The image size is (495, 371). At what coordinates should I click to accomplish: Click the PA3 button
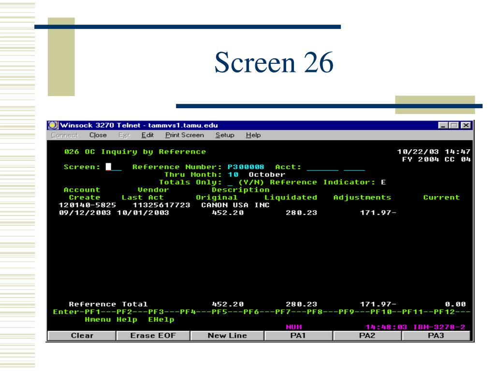coord(436,336)
